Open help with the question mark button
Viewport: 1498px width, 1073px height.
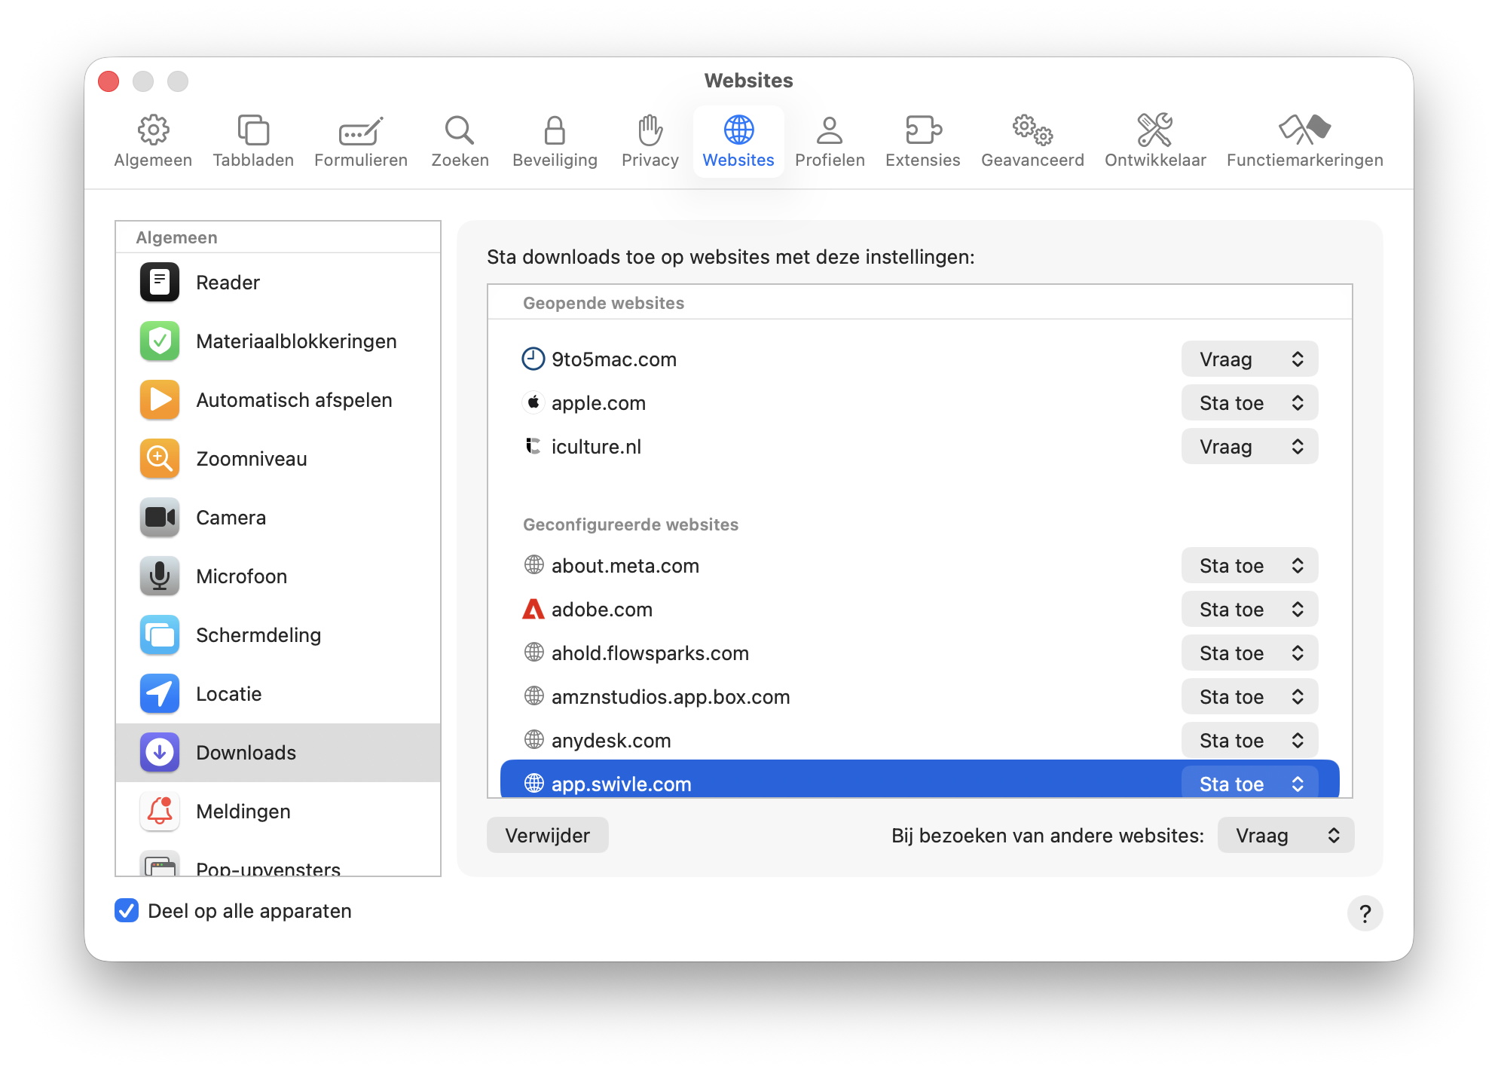coord(1365,914)
